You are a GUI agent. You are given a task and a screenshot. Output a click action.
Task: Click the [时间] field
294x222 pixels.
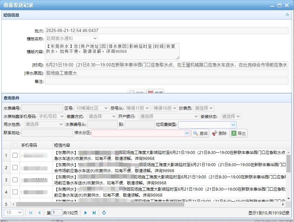(x=166, y=65)
